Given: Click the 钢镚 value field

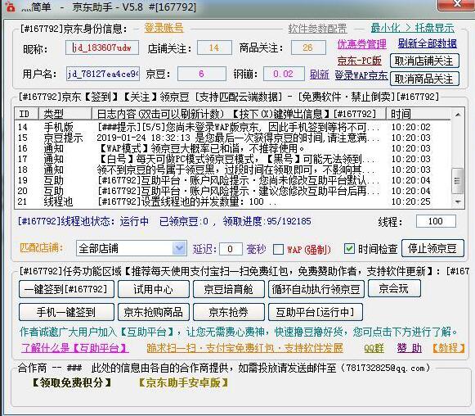Looking at the screenshot, I should coord(284,74).
